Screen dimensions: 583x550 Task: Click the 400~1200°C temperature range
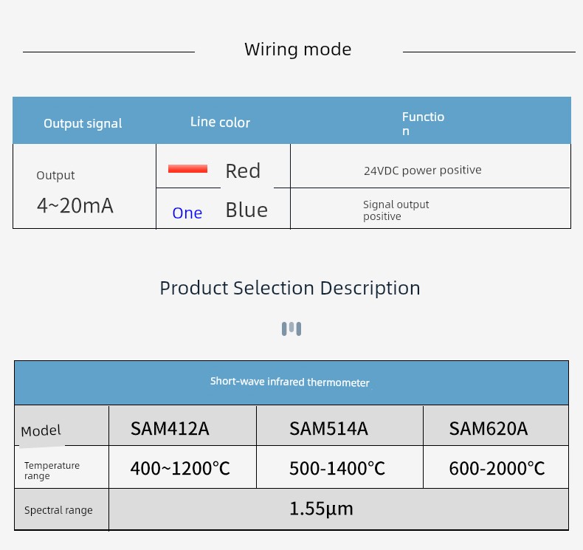point(180,468)
